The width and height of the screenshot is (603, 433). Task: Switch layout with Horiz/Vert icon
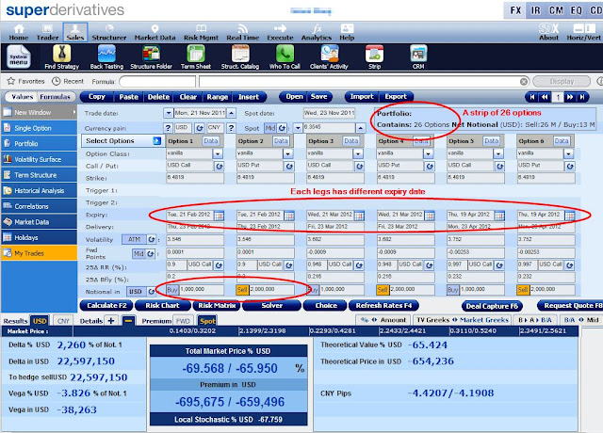pyautogui.click(x=583, y=32)
